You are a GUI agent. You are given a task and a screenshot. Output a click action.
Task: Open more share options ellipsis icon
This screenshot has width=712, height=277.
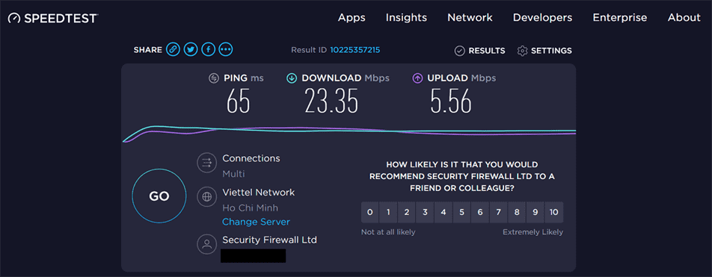[x=226, y=49]
